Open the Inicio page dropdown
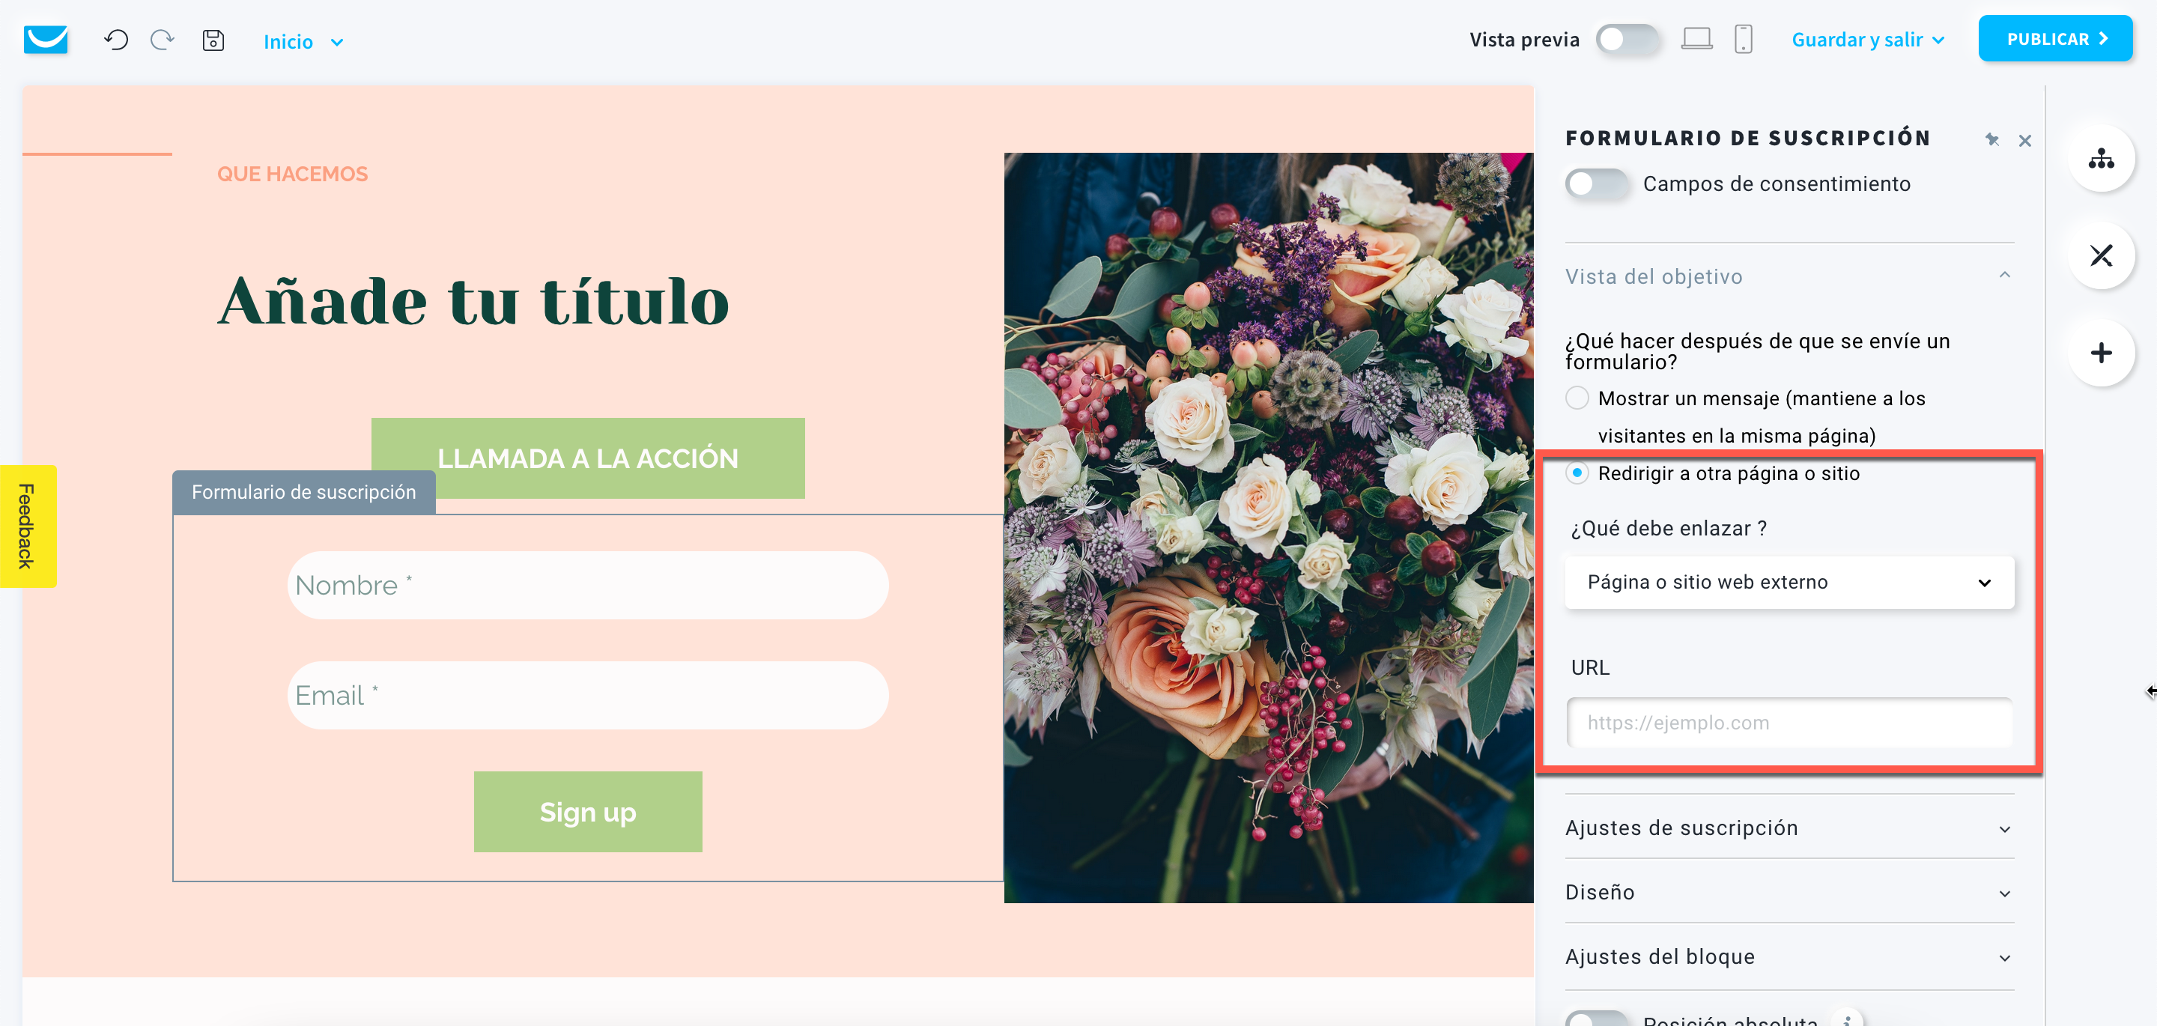 [303, 41]
